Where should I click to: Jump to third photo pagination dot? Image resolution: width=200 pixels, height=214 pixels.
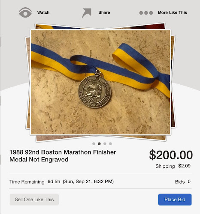click(105, 144)
